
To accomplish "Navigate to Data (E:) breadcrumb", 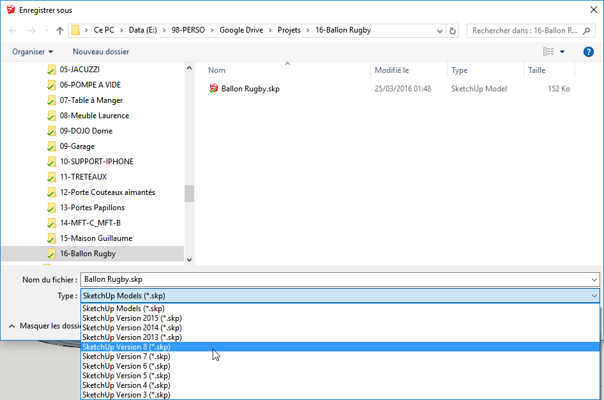I will pos(143,30).
